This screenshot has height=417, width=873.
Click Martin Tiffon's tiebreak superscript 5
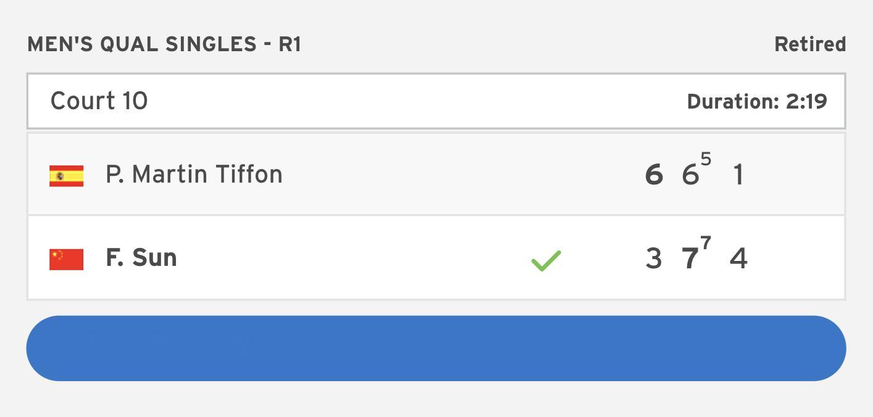[706, 160]
